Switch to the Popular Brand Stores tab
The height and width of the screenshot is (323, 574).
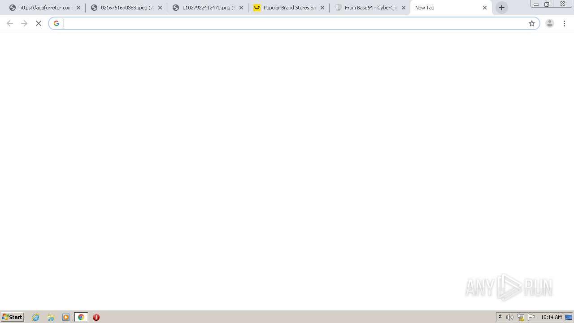pyautogui.click(x=285, y=8)
